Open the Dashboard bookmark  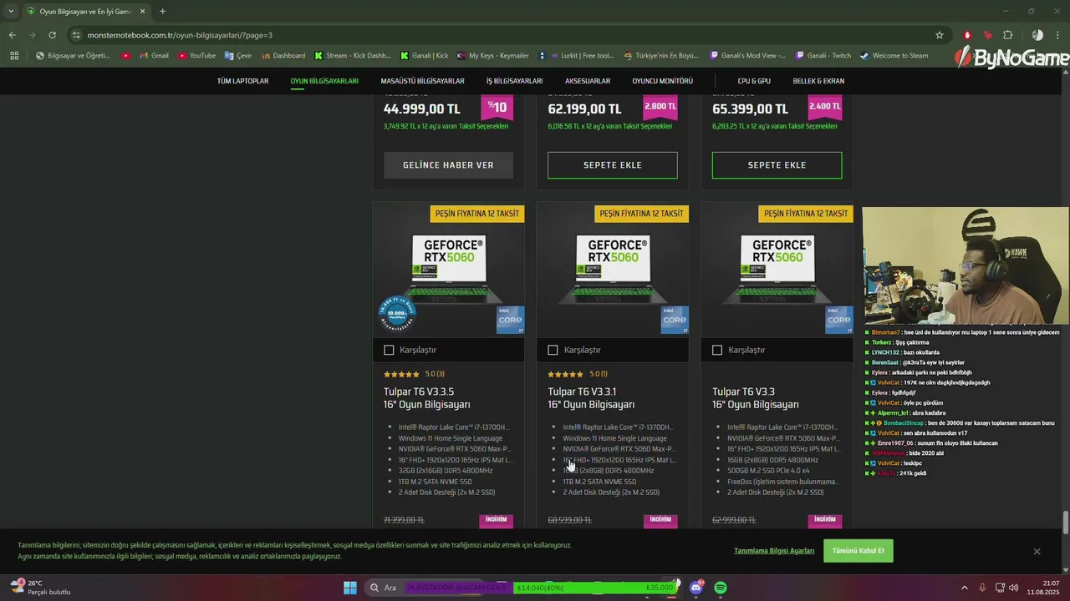click(x=283, y=56)
